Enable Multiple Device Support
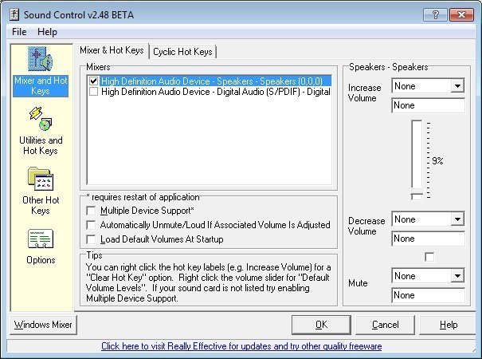This screenshot has height=359, width=482. [92, 211]
